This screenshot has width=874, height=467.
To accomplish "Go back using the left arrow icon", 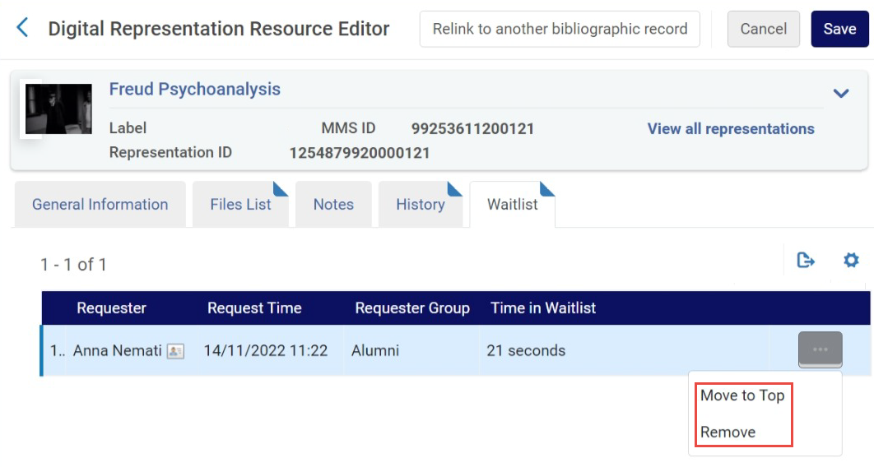I will (22, 27).
